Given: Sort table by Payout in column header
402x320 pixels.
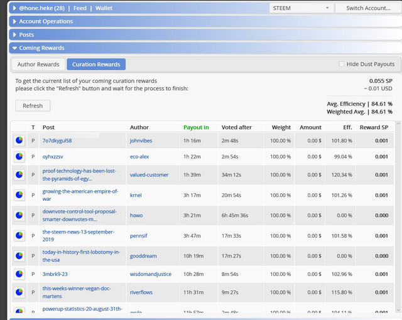Looking at the screenshot, I should tap(196, 127).
